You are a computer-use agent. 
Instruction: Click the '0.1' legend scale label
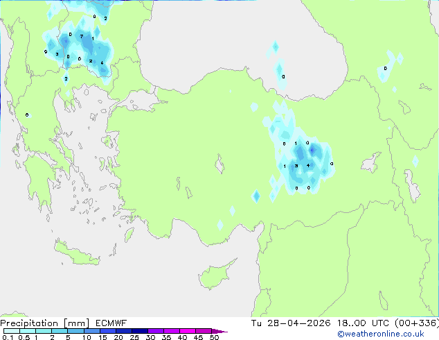(8, 337)
